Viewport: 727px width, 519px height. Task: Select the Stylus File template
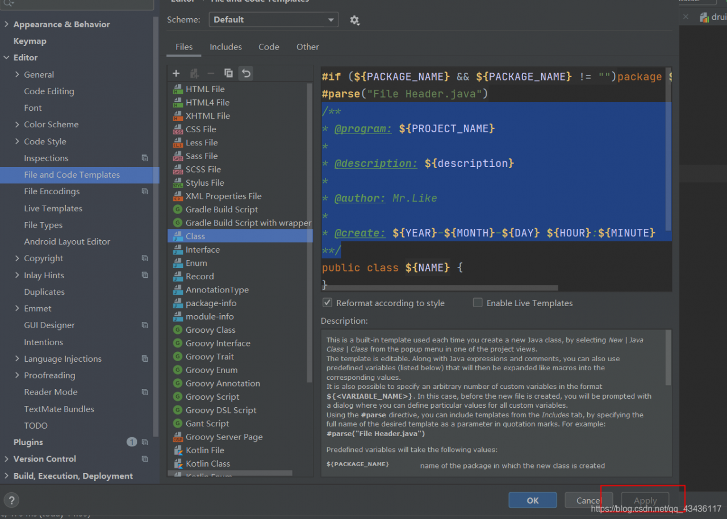204,183
